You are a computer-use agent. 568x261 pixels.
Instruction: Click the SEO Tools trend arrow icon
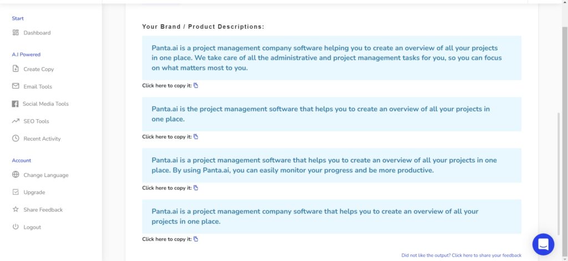(16, 121)
